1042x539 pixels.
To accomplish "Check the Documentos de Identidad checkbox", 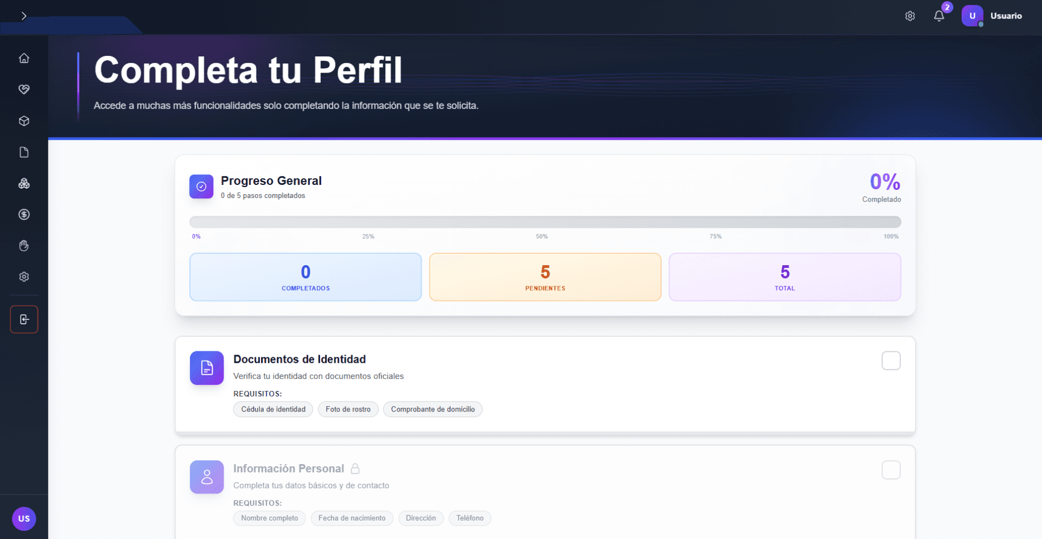I will coord(891,360).
